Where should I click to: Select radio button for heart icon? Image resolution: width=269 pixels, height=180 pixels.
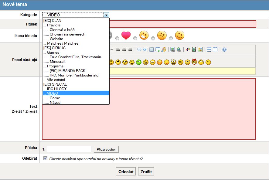pos(117,38)
